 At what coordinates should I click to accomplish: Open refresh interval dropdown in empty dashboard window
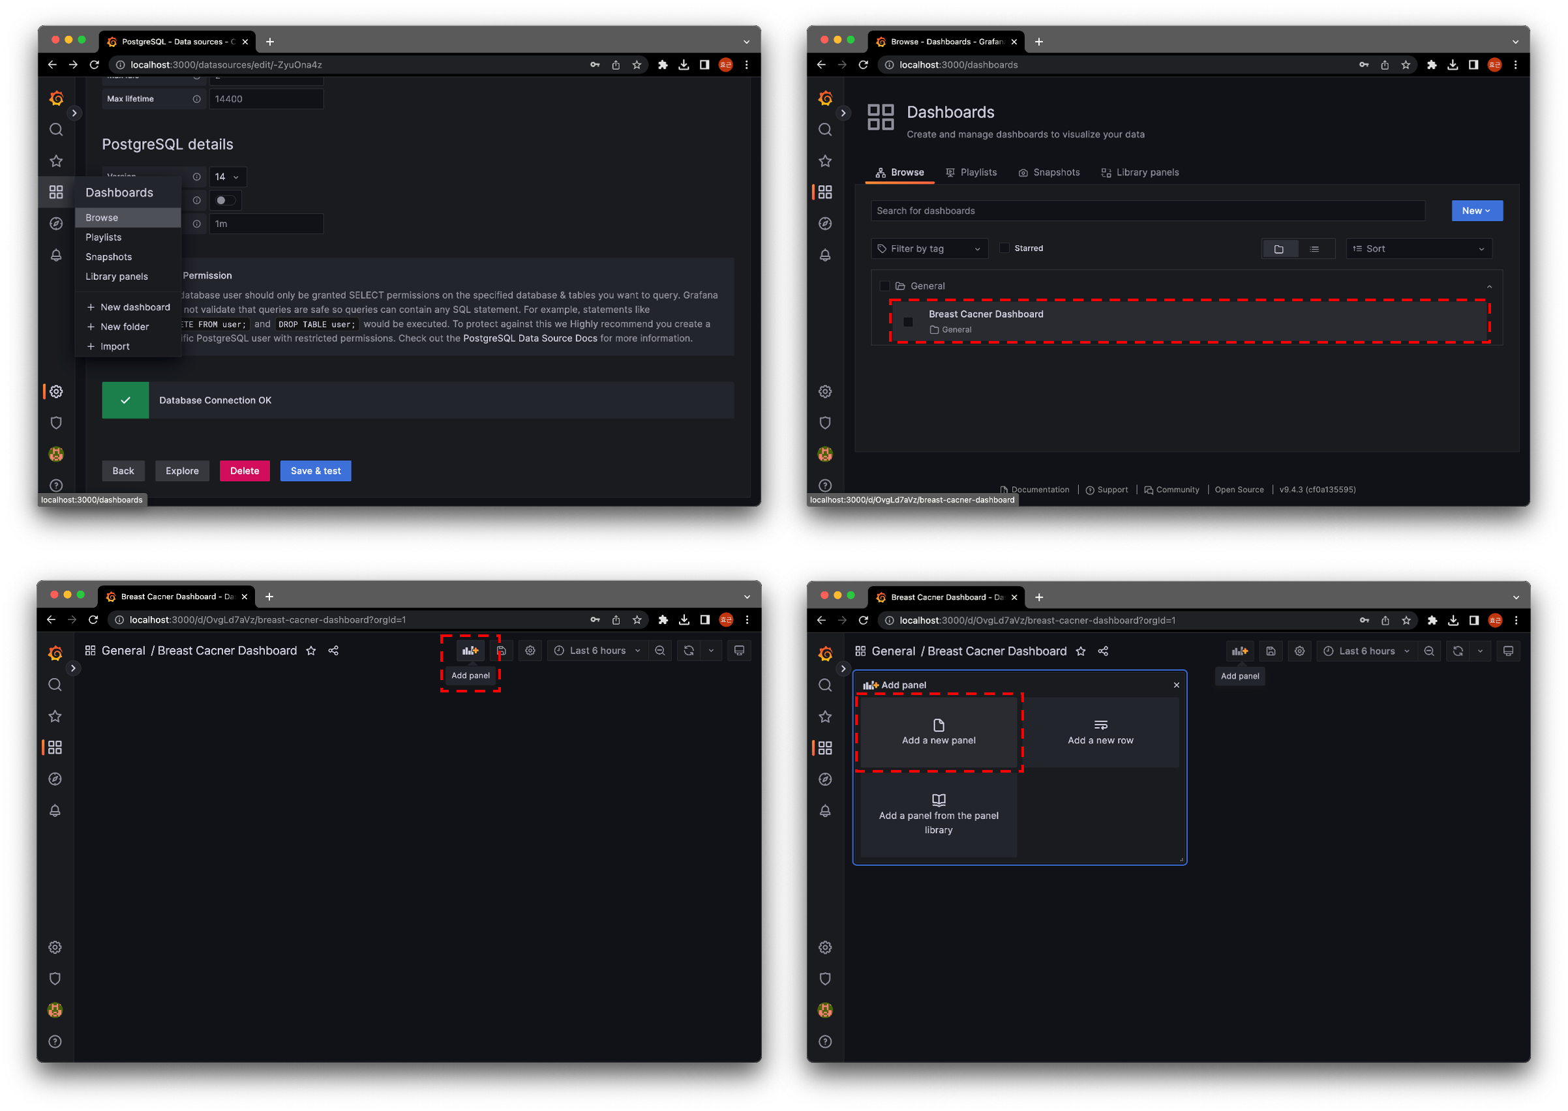(x=711, y=651)
